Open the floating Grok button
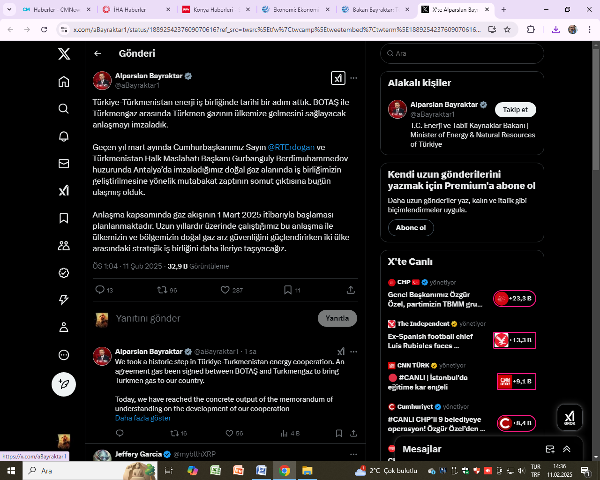 coord(570,417)
